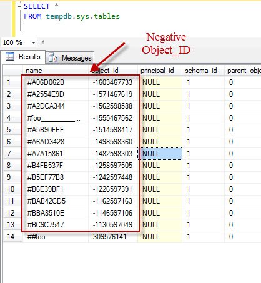This screenshot has width=261, height=283.
Task: Click the ##foo name cell
Action: [56, 237]
